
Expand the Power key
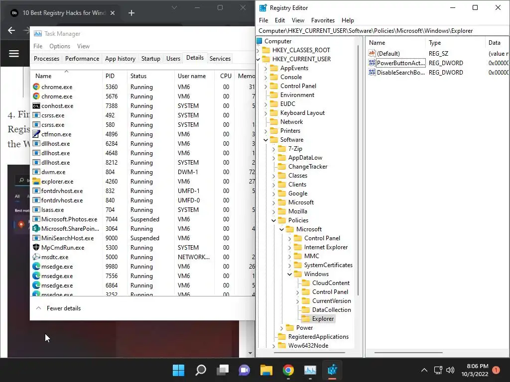click(282, 328)
